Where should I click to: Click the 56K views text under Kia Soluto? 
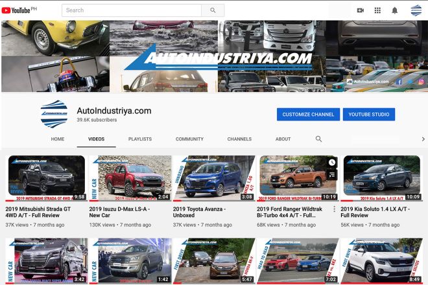(352, 225)
